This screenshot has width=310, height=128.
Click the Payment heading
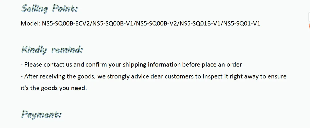pyautogui.click(x=41, y=114)
